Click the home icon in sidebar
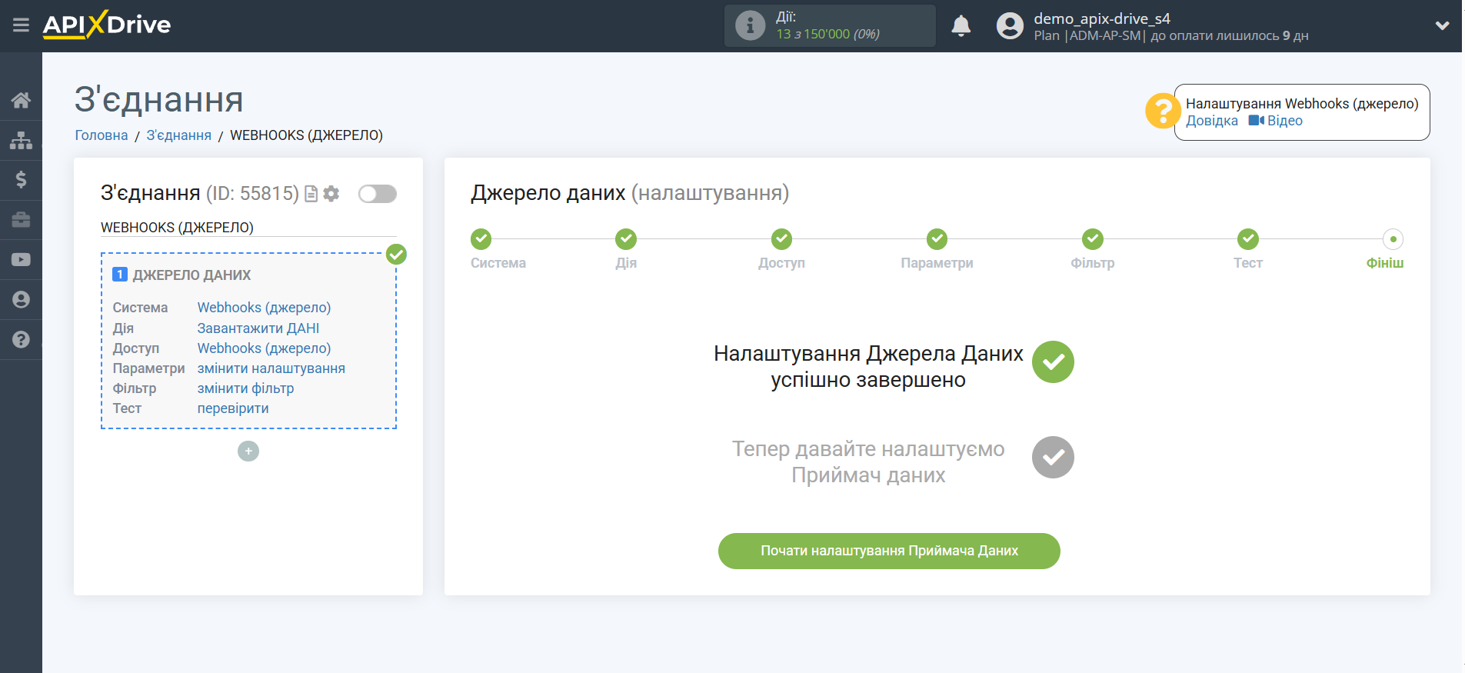Image resolution: width=1465 pixels, height=673 pixels. pos(21,100)
